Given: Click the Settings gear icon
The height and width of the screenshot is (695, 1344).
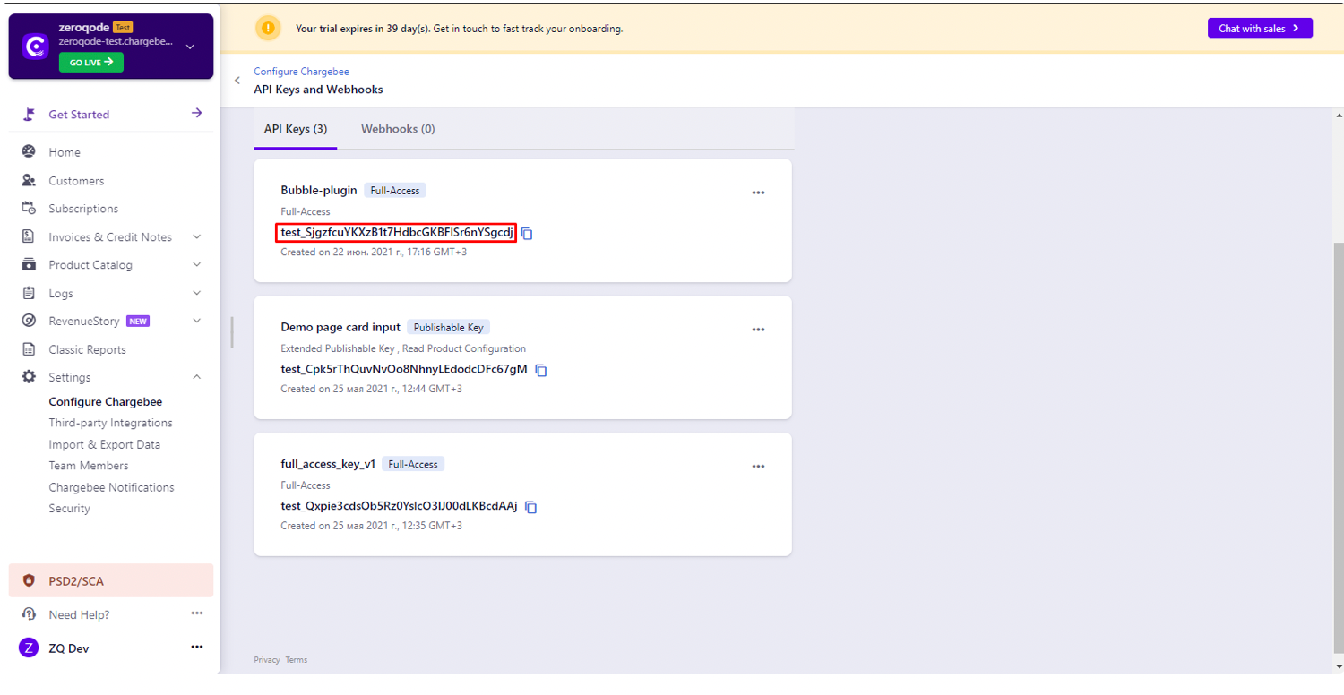Looking at the screenshot, I should [30, 376].
